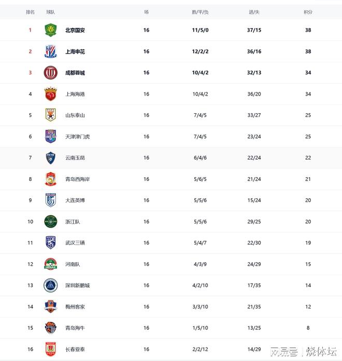342x361 pixels.
Task: Click the 天津津门虎 team crest
Action: click(x=50, y=137)
